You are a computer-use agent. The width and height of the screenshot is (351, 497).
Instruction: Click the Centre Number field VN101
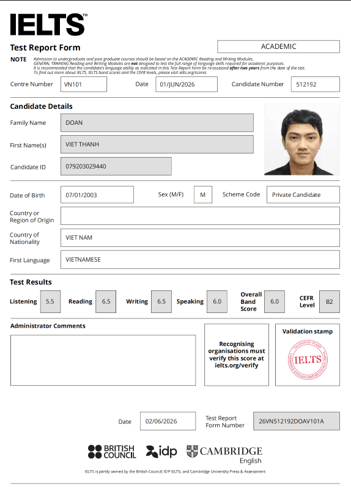pos(84,84)
